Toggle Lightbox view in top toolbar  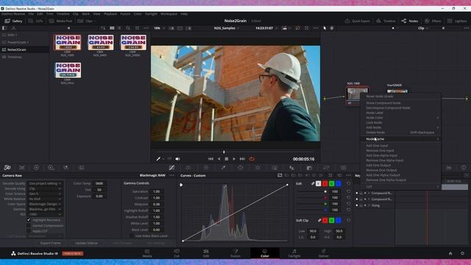tap(457, 21)
